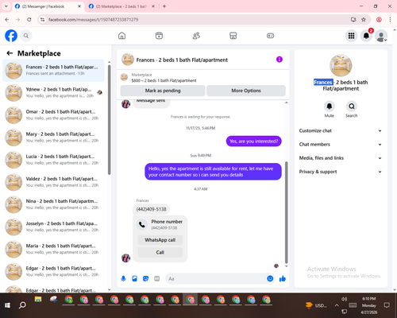Screen dimensions: 397x318
Task: Open Nina conversation in list
Action: (53, 204)
